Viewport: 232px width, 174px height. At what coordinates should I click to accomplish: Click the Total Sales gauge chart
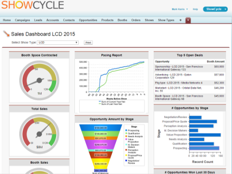[x=39, y=134]
